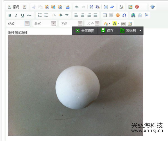Screen dimensions: 168x141
Task: Insert special character omega icon
Action: click(124, 15)
